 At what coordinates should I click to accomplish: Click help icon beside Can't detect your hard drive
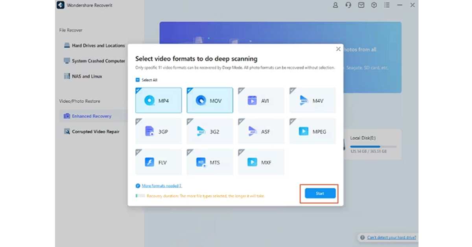tap(362, 238)
